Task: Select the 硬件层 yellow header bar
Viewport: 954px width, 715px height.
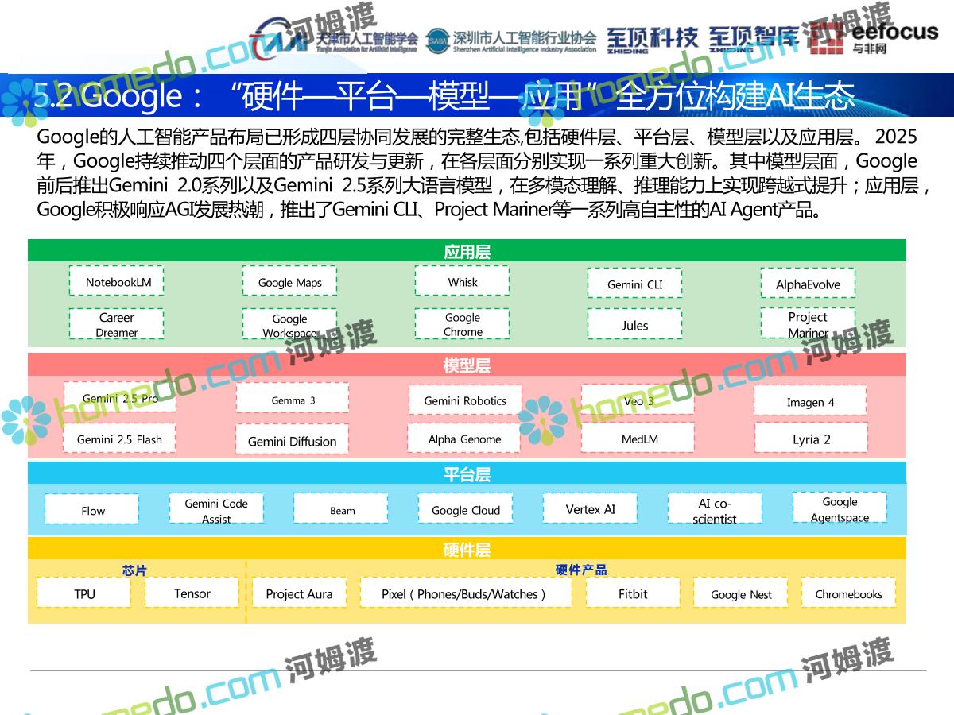Action: click(467, 549)
